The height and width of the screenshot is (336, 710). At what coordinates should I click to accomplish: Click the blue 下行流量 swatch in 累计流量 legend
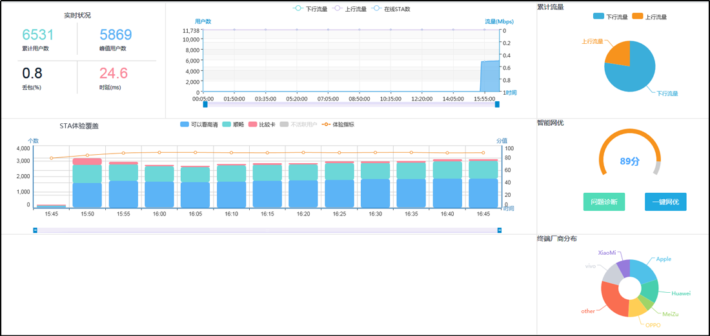pos(599,16)
